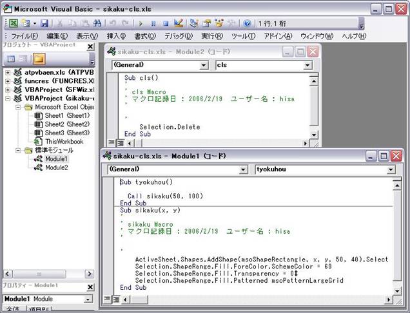410x313 pixels.
Task: Collapse the Microsoft Excel Objects folder
Action: [18, 107]
